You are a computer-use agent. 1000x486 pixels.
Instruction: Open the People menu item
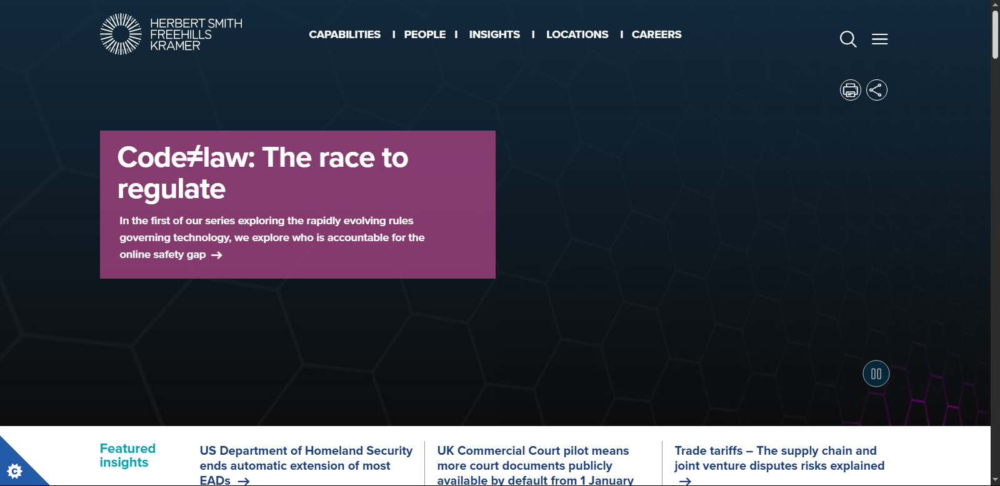[424, 34]
